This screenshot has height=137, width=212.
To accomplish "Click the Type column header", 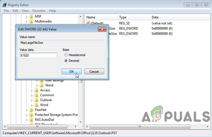I will (134, 17).
